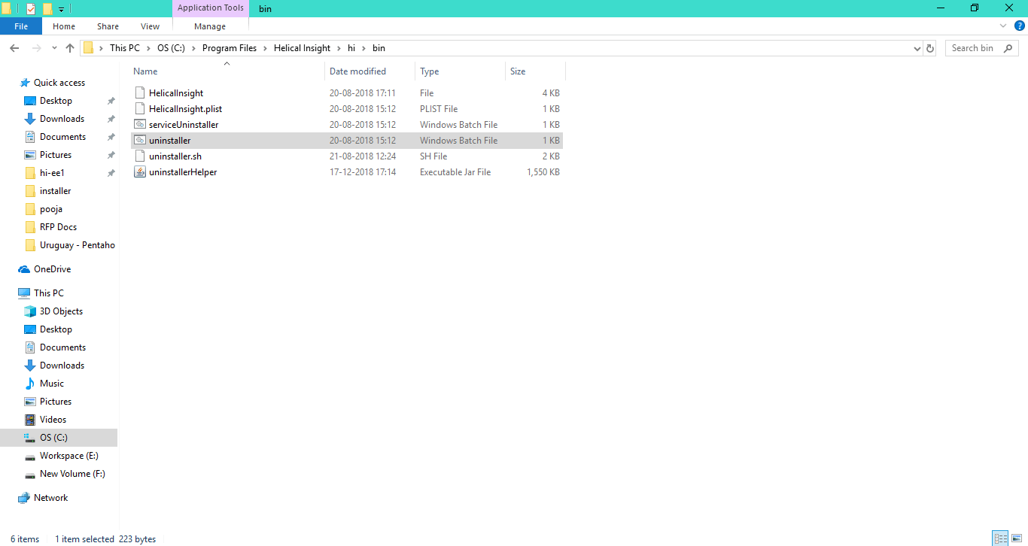
Task: Click the Application Tools tab header
Action: pos(211,8)
